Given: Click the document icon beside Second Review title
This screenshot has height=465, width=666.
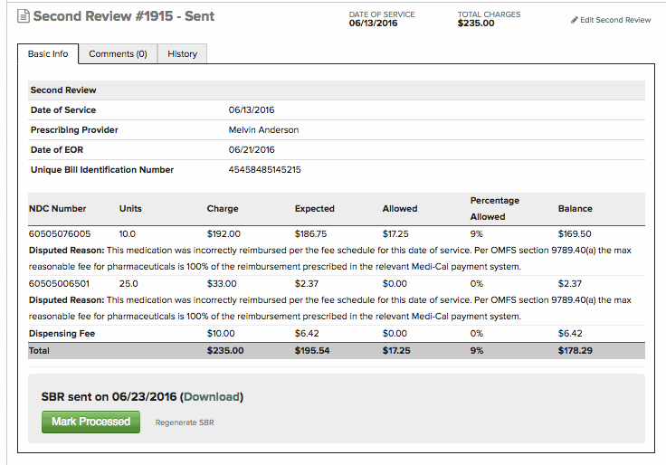Looking at the screenshot, I should click(24, 17).
